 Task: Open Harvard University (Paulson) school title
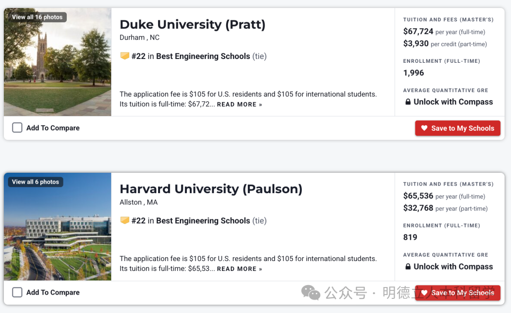(211, 189)
